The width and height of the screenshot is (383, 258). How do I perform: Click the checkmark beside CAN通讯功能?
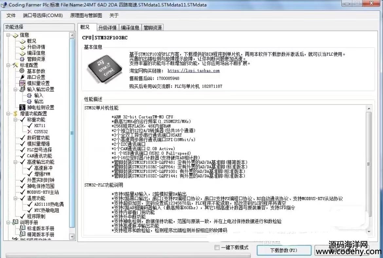[23, 156]
